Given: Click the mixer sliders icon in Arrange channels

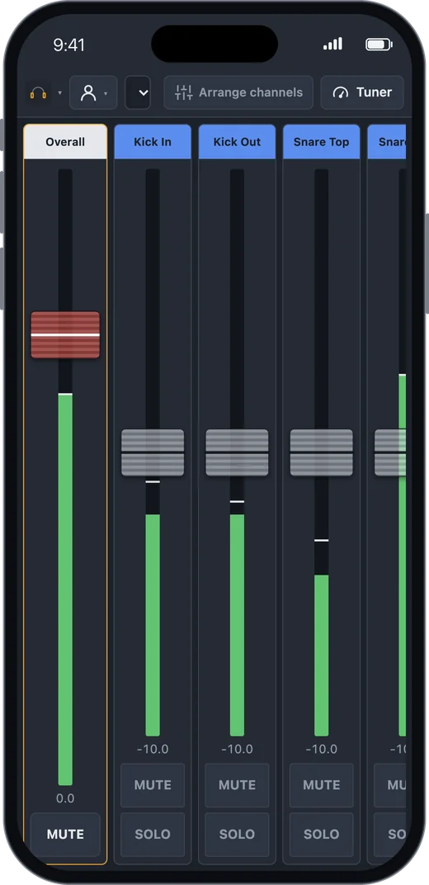Looking at the screenshot, I should coord(184,92).
